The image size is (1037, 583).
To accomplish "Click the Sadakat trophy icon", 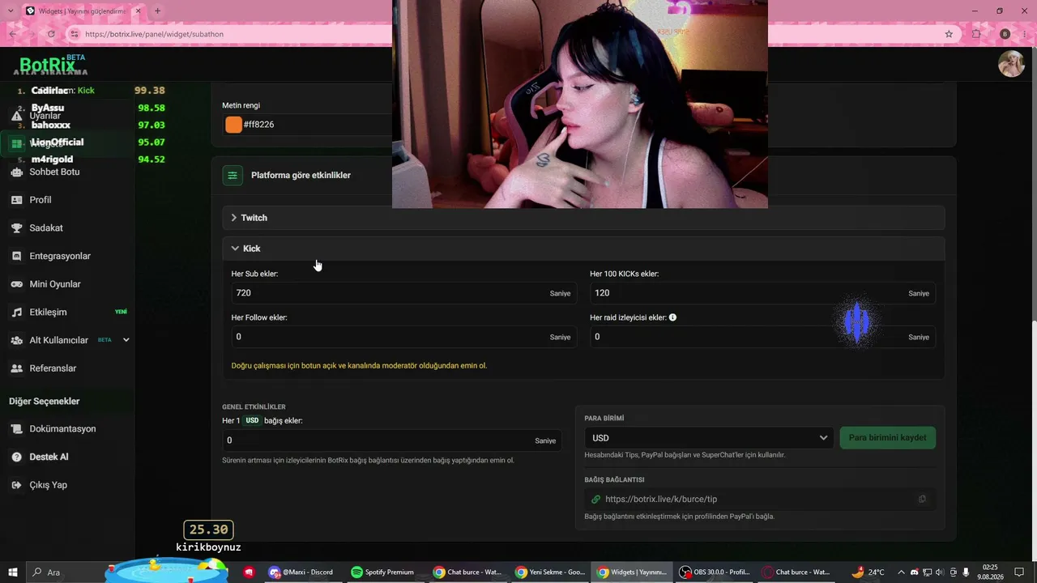I will click(16, 228).
